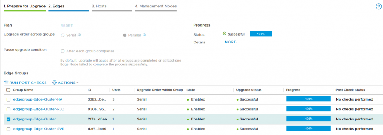Viewport: 383px width, 135px height.
Task: Expand the Actions dropdown chevron
Action: pos(77,83)
